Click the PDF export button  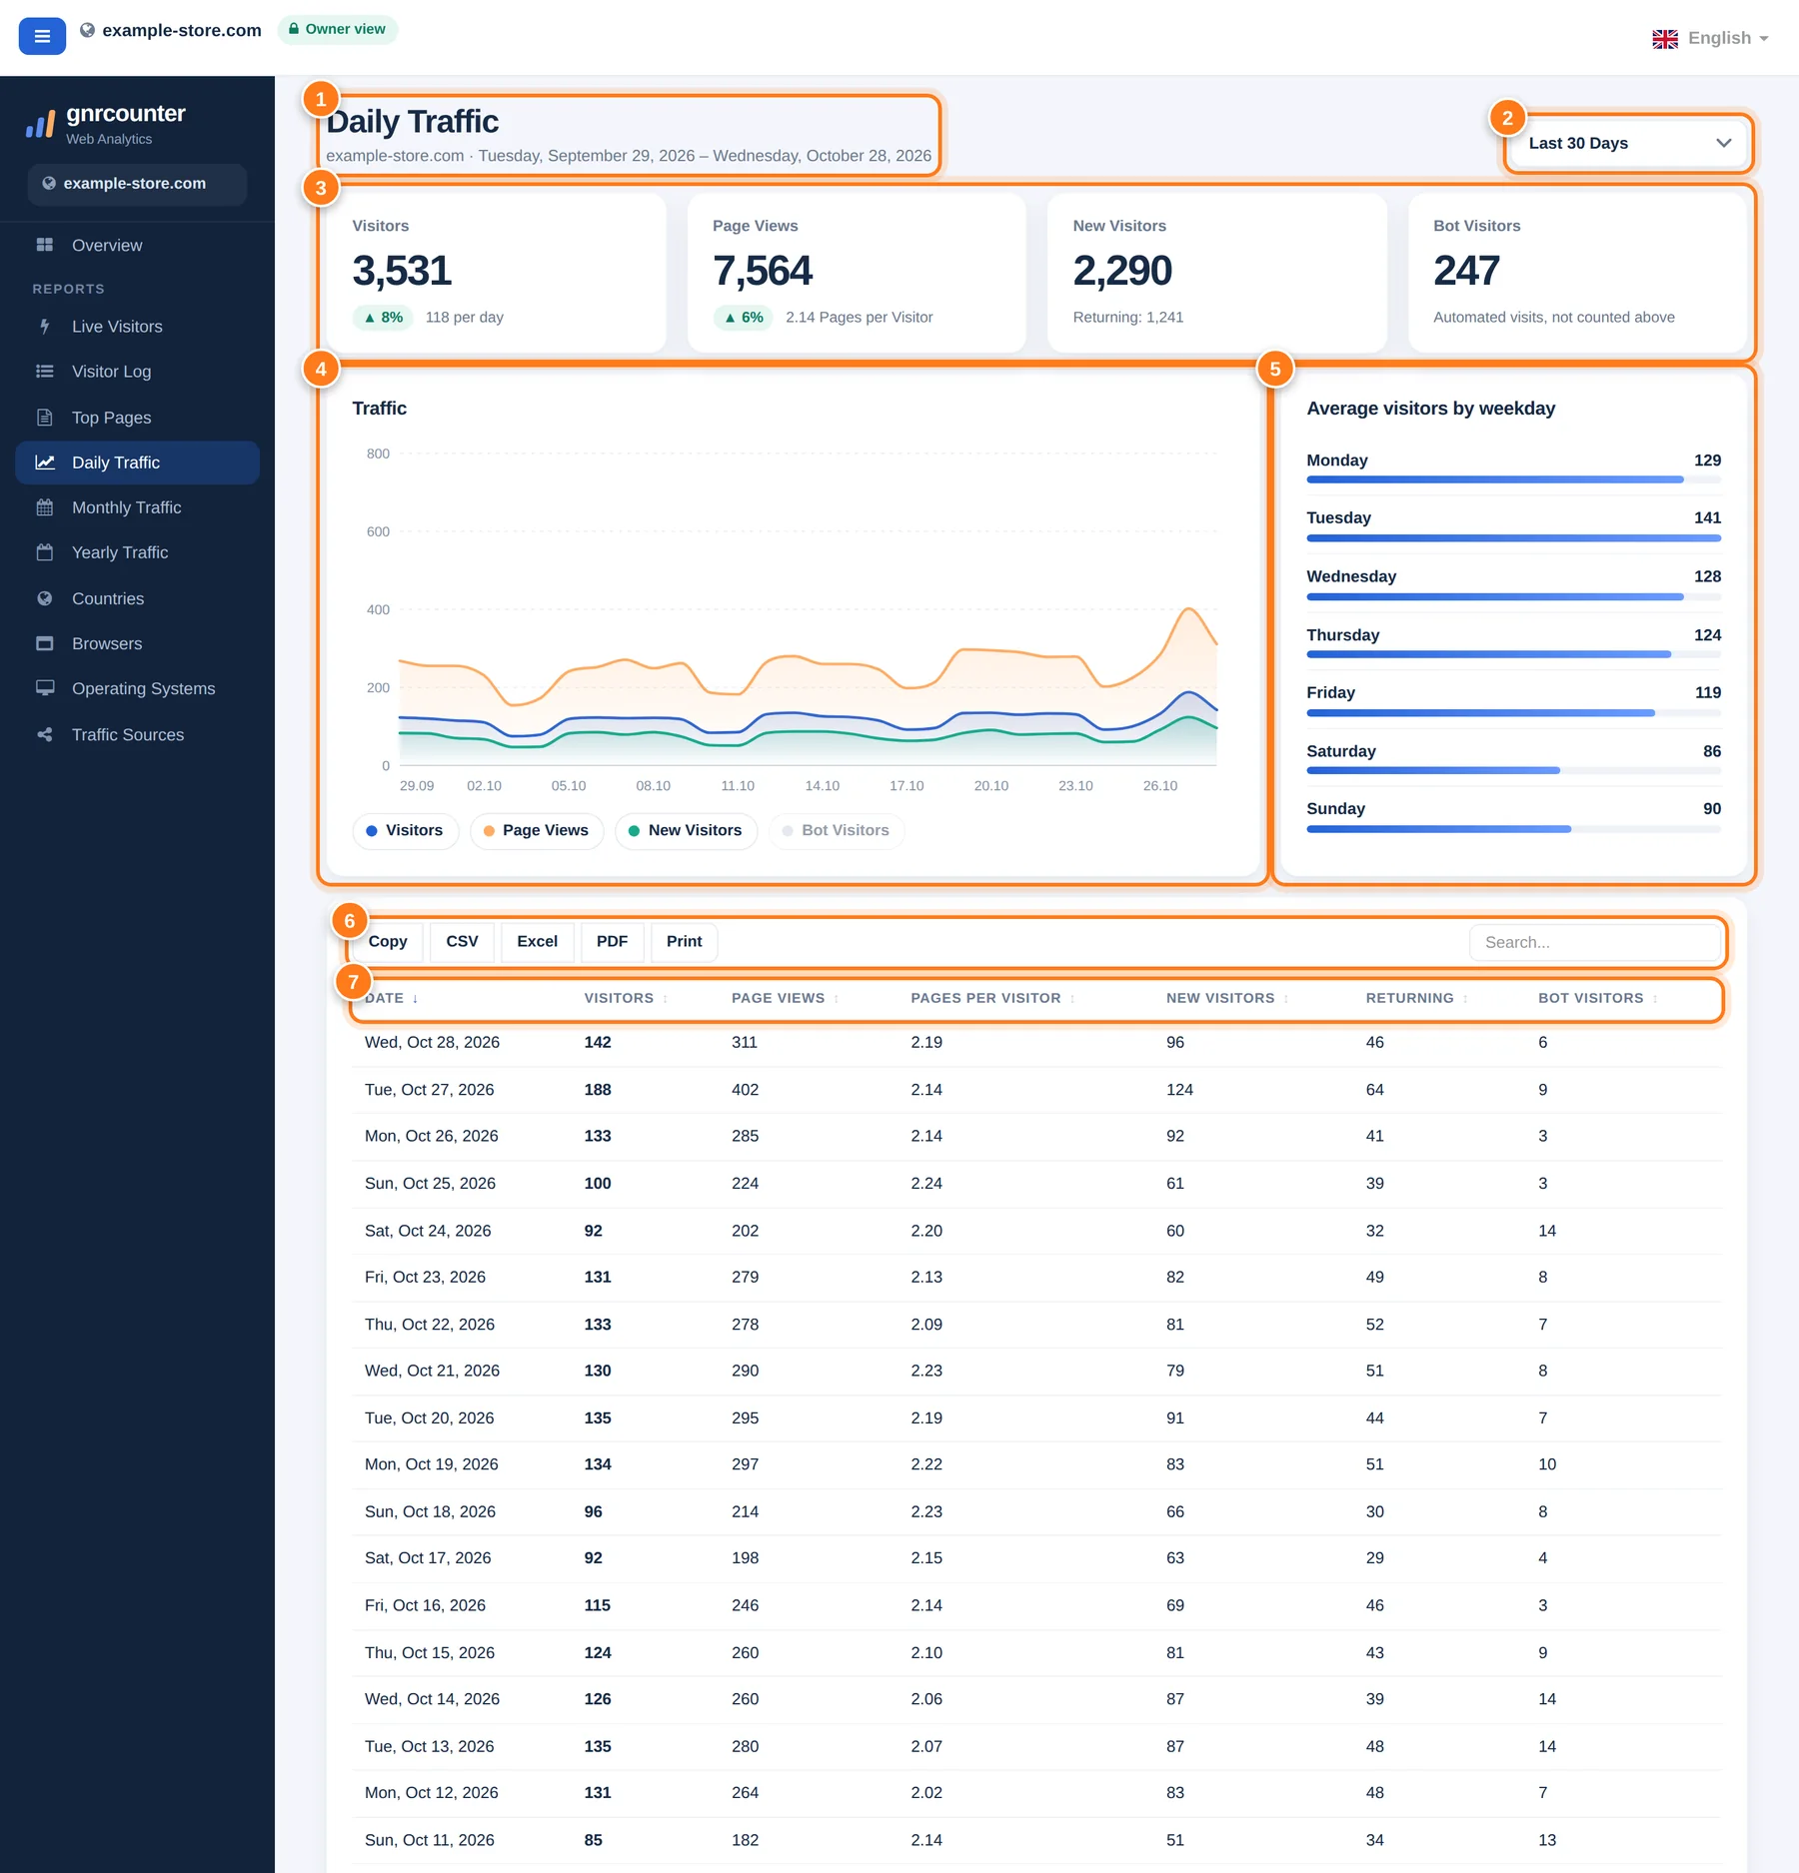pyautogui.click(x=612, y=941)
